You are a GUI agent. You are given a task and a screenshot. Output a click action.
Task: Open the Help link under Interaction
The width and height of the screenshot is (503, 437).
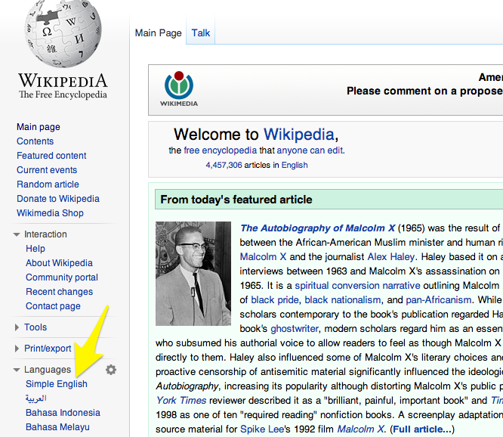click(35, 249)
